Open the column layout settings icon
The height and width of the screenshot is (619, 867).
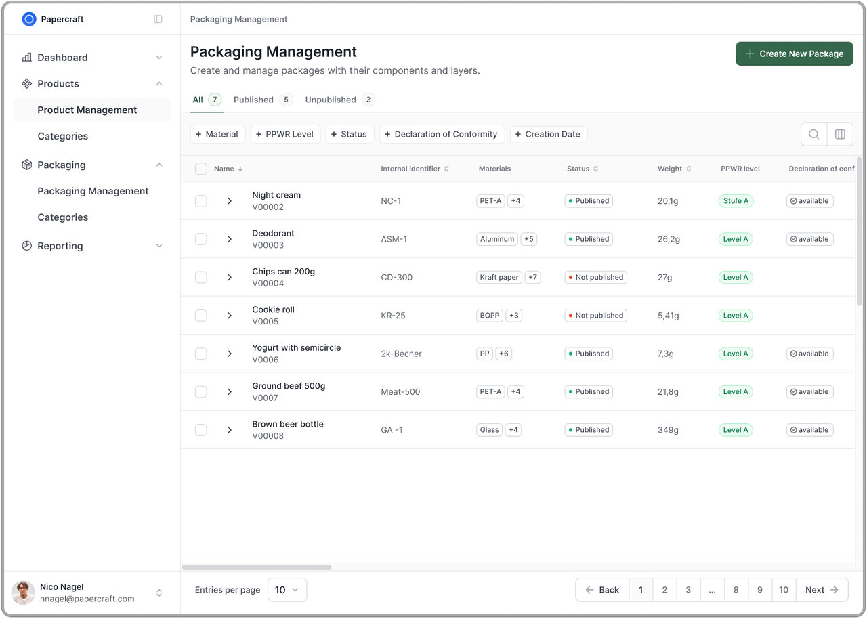click(840, 134)
